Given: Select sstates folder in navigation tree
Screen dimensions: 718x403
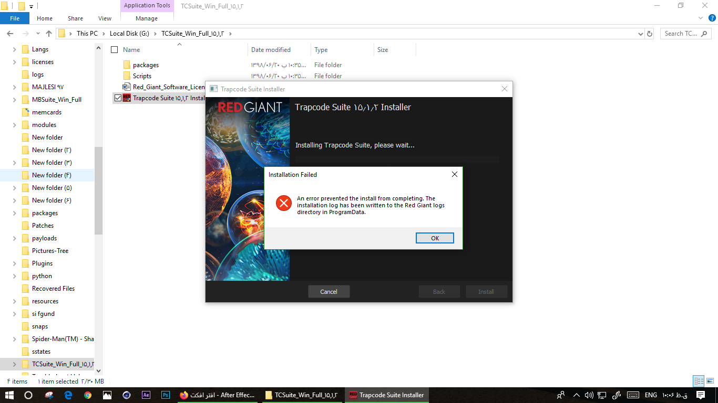Looking at the screenshot, I should [41, 352].
